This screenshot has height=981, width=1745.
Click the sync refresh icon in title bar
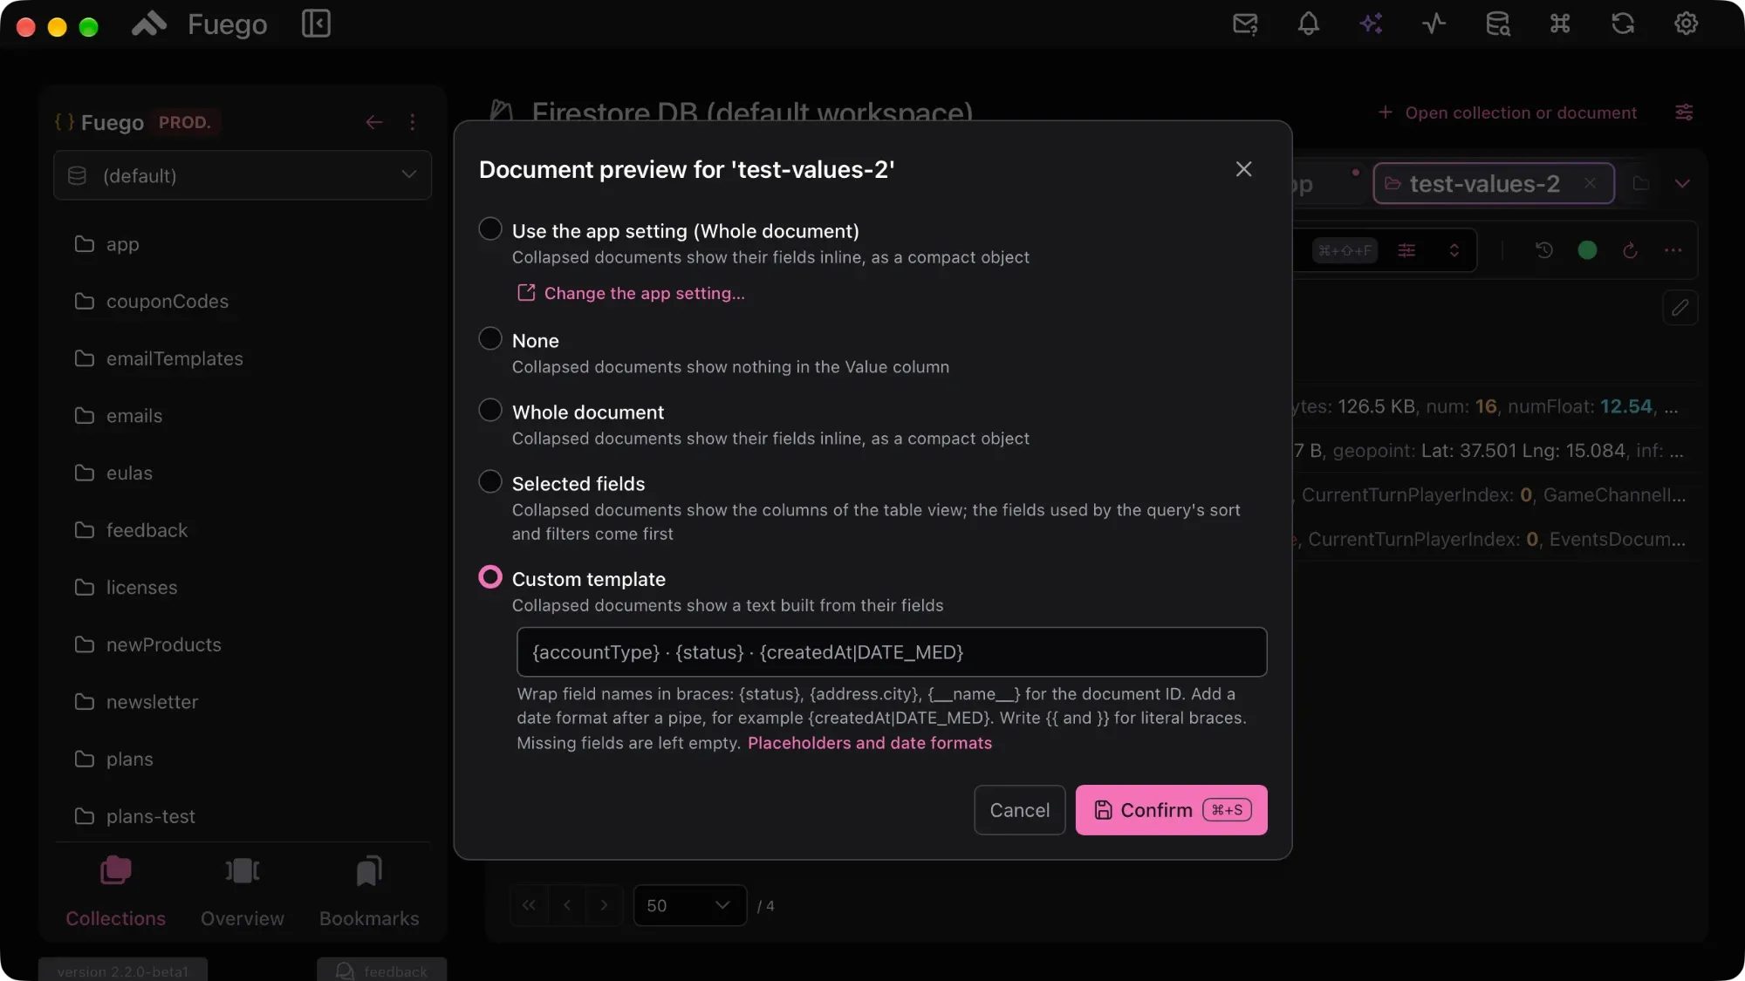(1623, 24)
